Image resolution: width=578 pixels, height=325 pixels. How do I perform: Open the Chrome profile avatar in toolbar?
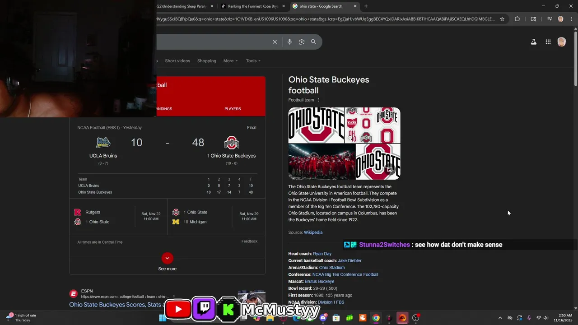click(560, 19)
